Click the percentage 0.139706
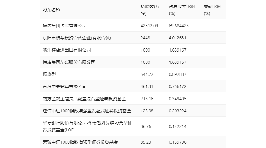 point(177,142)
